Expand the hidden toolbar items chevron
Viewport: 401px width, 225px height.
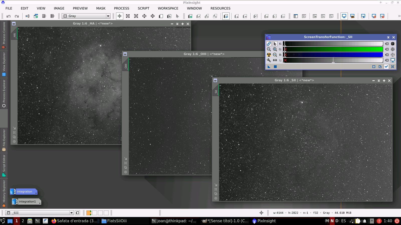coord(399,16)
